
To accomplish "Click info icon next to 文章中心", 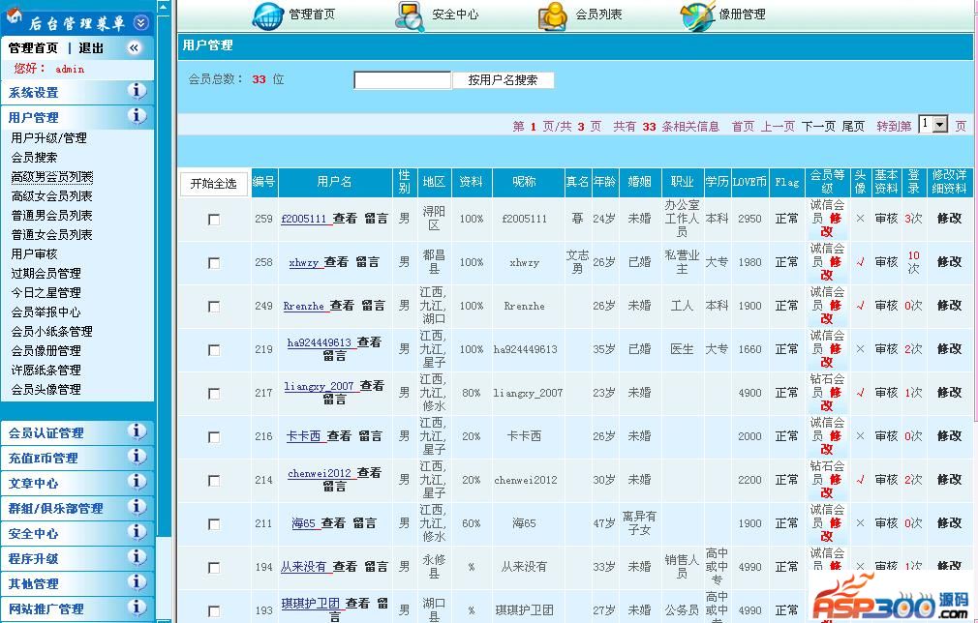I will [138, 482].
